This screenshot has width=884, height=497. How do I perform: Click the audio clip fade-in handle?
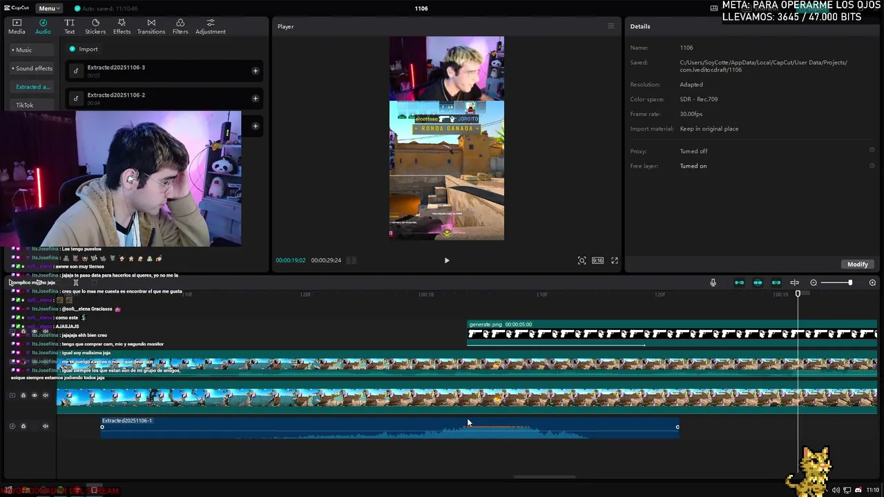pyautogui.click(x=102, y=427)
